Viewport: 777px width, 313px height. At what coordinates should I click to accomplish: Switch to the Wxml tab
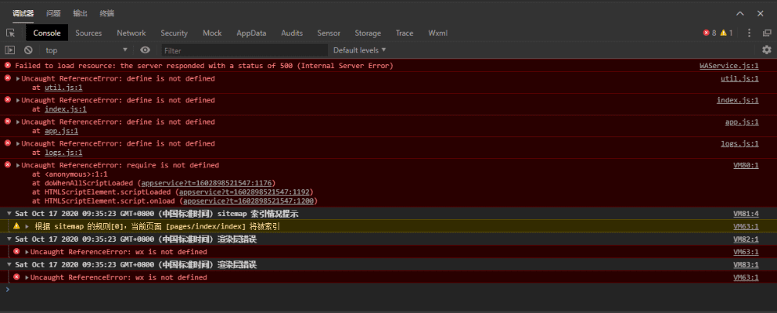pos(437,33)
